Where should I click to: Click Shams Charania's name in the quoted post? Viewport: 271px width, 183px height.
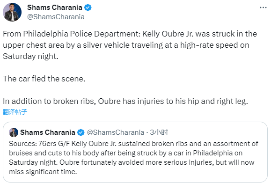(48, 132)
